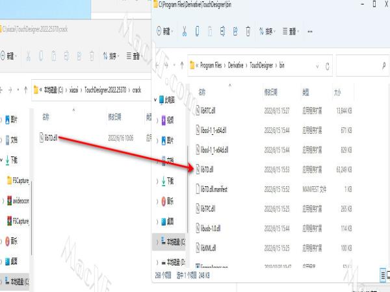Image resolution: width=390 pixels, height=292 pixels.
Task: Expand 视频 node in bin window navigation pane
Action: [x=157, y=121]
